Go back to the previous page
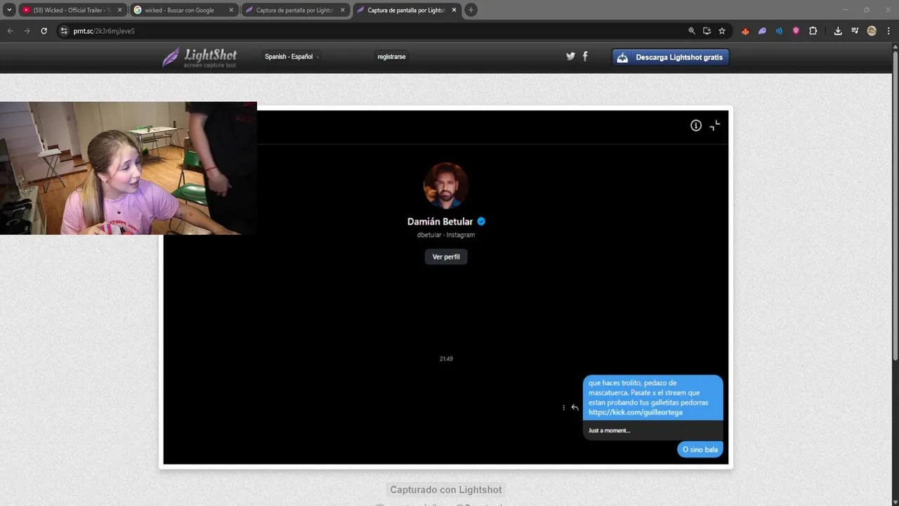Viewport: 899px width, 506px height. click(10, 31)
